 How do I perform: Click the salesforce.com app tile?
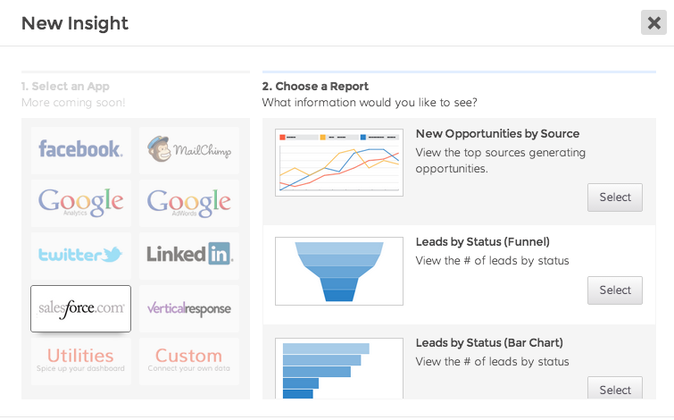(80, 308)
